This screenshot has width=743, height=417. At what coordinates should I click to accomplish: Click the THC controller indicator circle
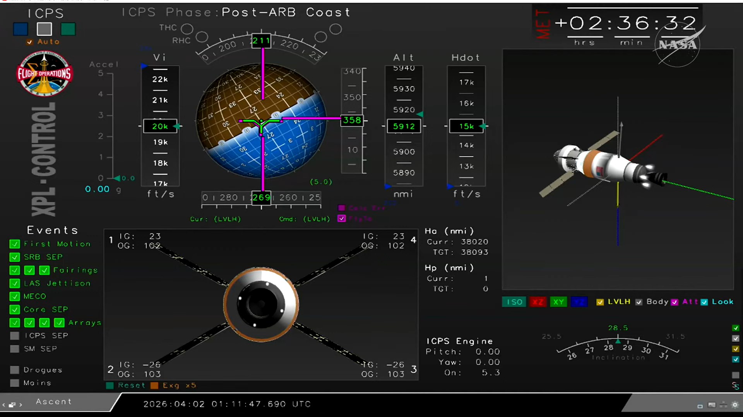click(x=187, y=29)
